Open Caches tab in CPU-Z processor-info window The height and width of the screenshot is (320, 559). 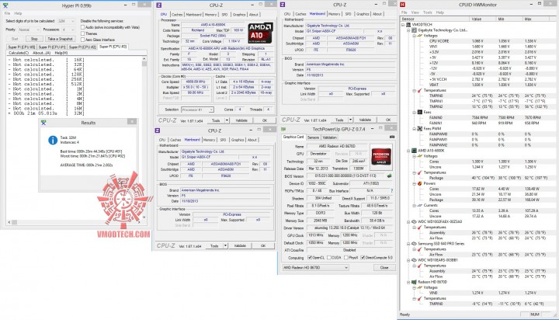(177, 15)
